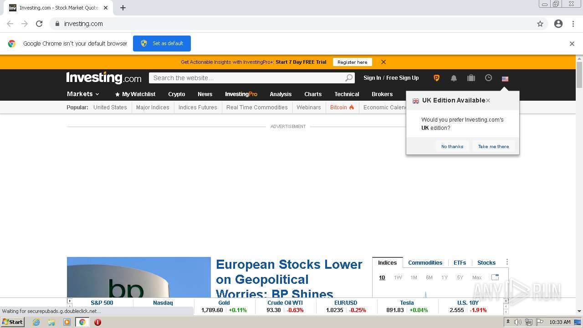Close the UK Edition popup

point(488,100)
